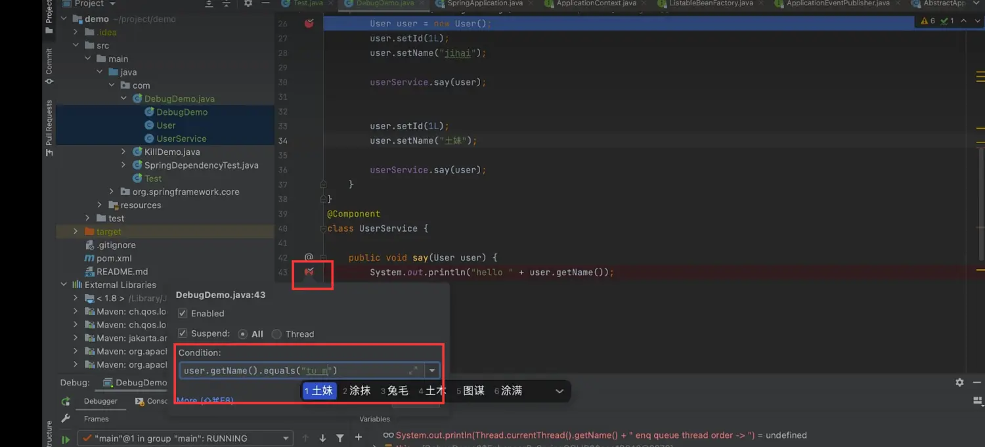Switch to the SpringApplication.java tab
Screen dimensions: 985x447
[x=485, y=4]
